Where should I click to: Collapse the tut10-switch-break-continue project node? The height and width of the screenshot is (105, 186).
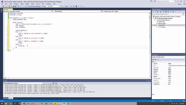pyautogui.click(x=153, y=18)
